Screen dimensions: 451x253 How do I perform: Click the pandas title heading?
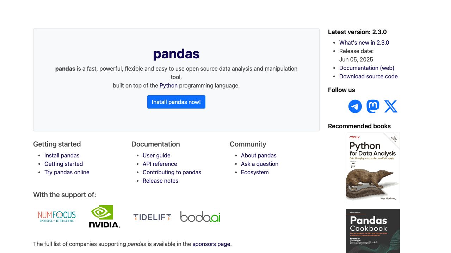176,54
